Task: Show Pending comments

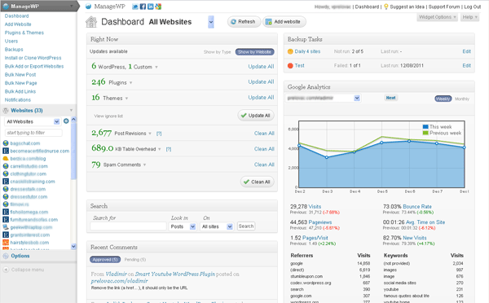Action: tap(135, 260)
